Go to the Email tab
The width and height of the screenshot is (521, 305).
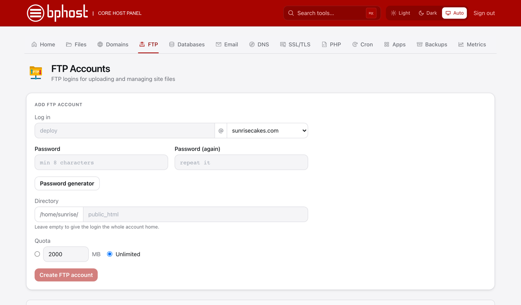(x=227, y=44)
